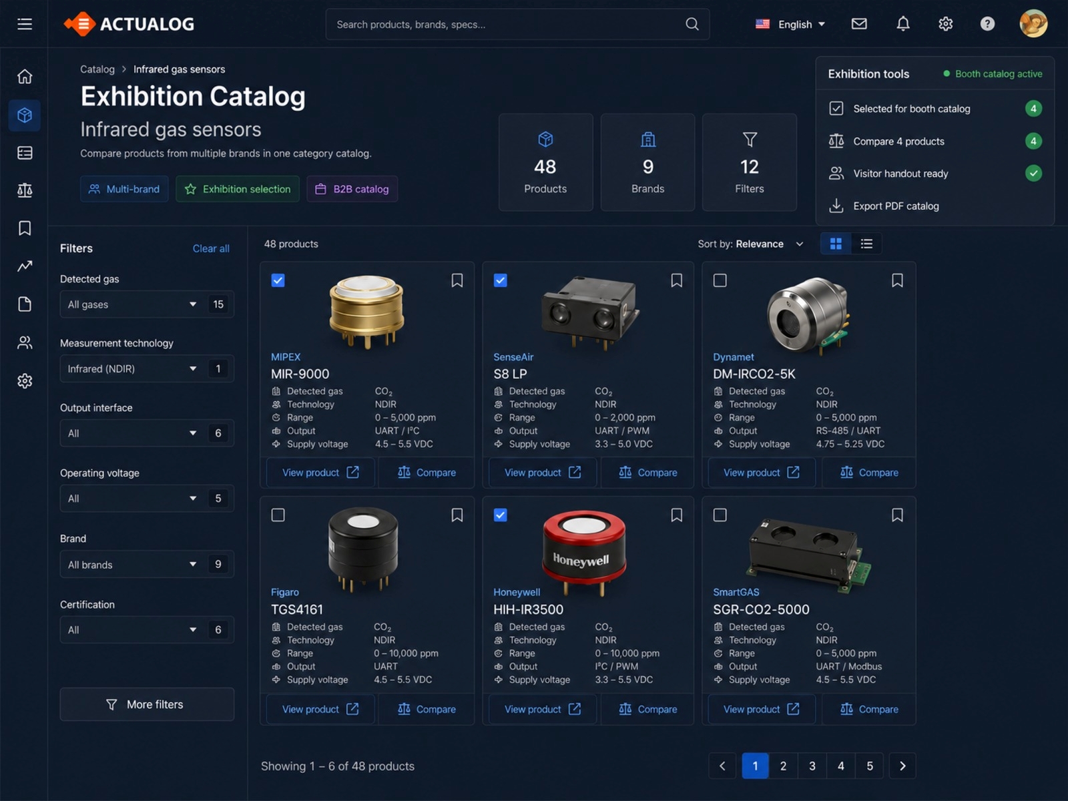Bookmark the HIH-IR3500 product

677,515
